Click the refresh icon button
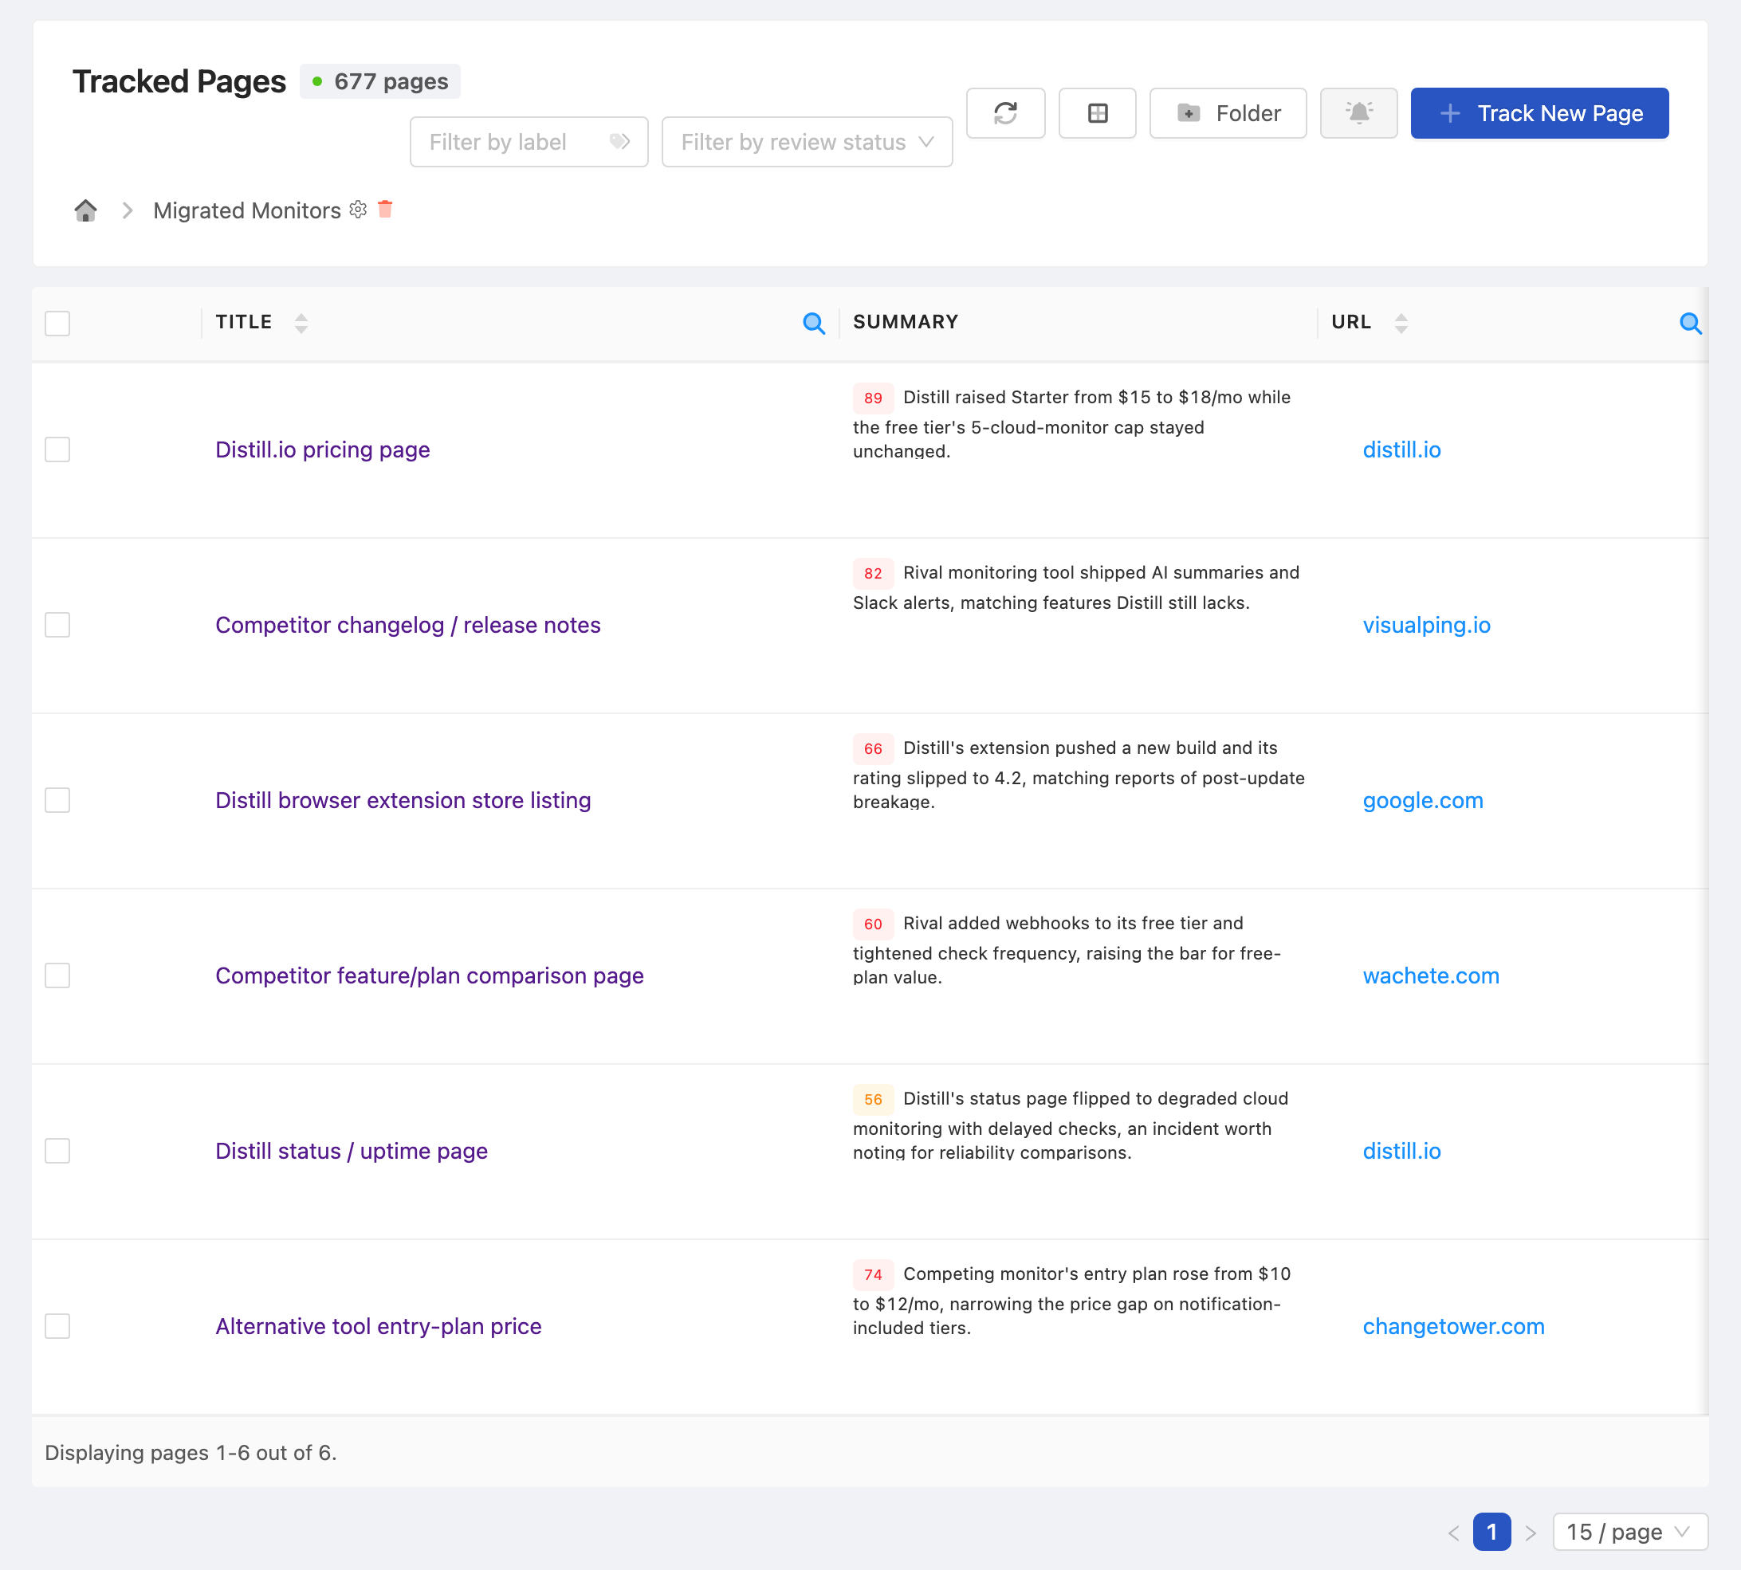This screenshot has height=1570, width=1741. [x=1005, y=113]
